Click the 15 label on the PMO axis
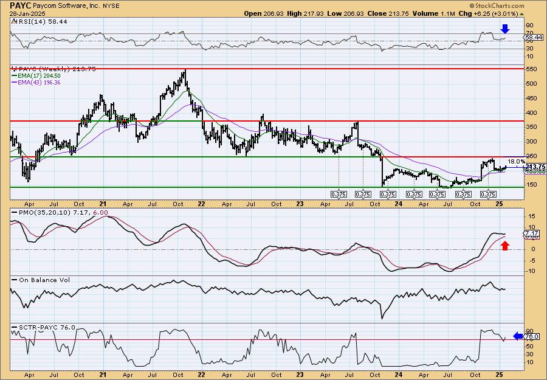Image resolution: width=547 pixels, height=380 pixels. pos(532,216)
